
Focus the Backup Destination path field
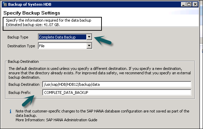tap(117, 84)
